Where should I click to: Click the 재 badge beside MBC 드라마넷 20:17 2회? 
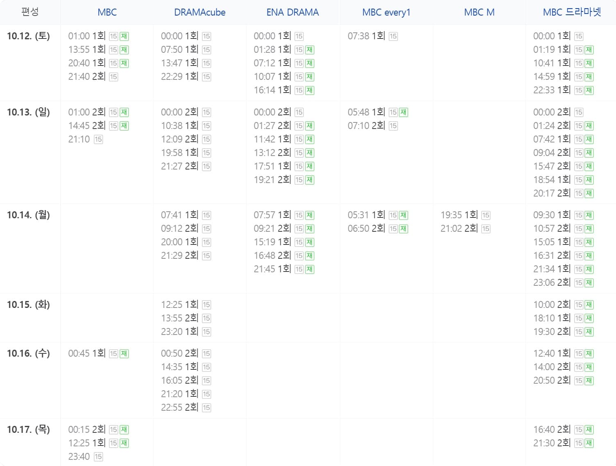pyautogui.click(x=589, y=193)
